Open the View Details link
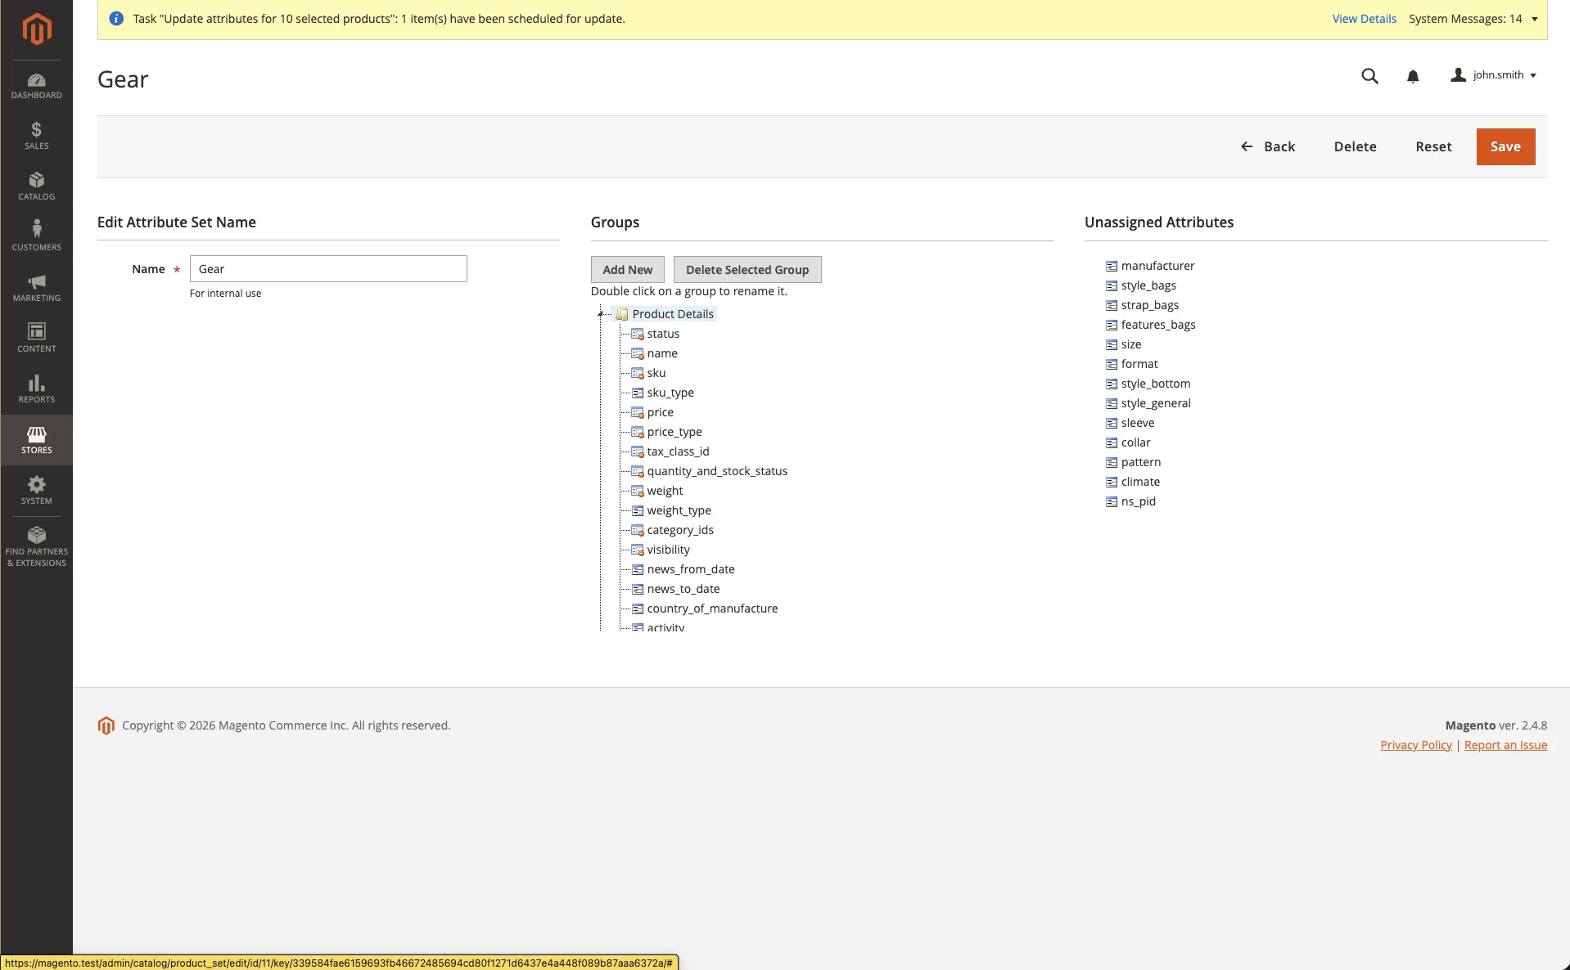The image size is (1570, 970). tap(1364, 19)
